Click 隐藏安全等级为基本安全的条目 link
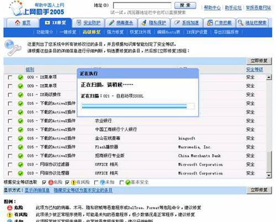Viewport: 276px width, 222px height. pos(83,190)
